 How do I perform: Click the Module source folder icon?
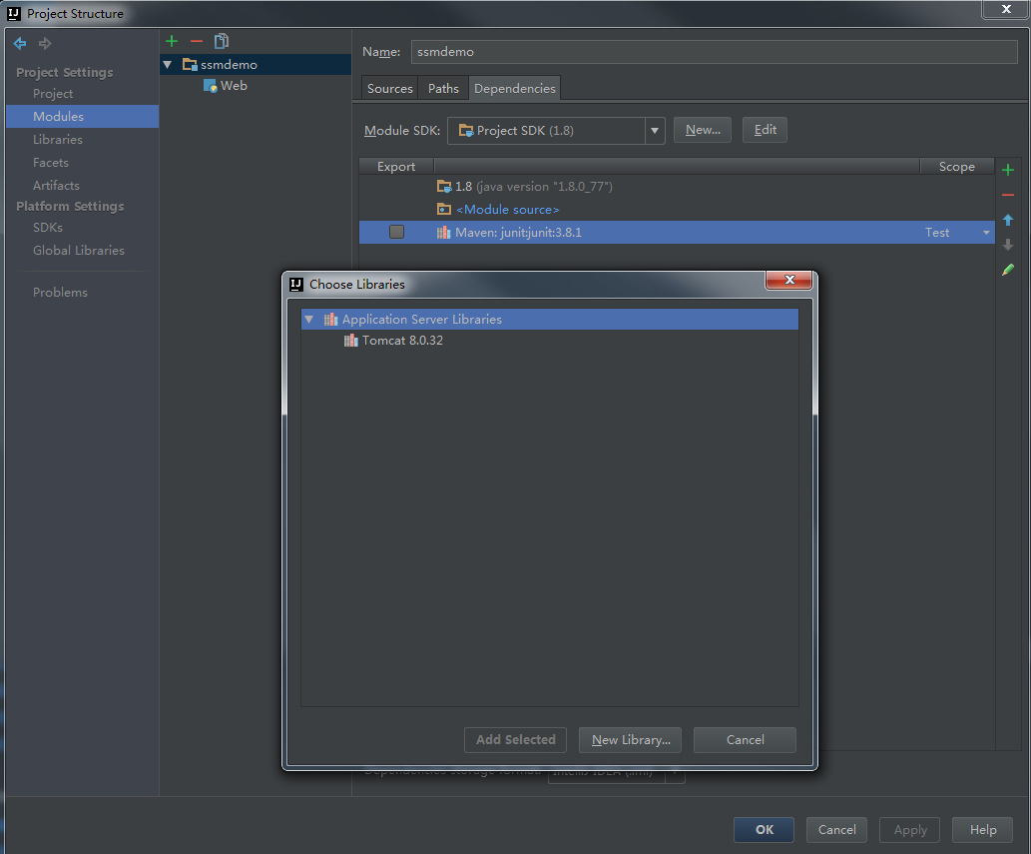coord(444,209)
